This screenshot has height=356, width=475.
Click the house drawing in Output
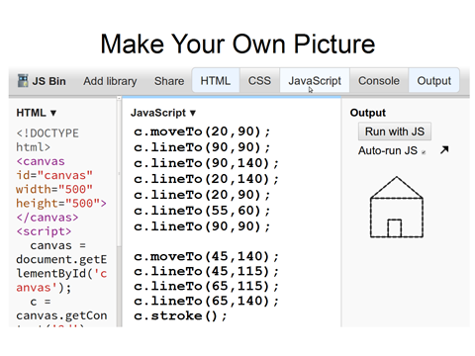pos(397,207)
